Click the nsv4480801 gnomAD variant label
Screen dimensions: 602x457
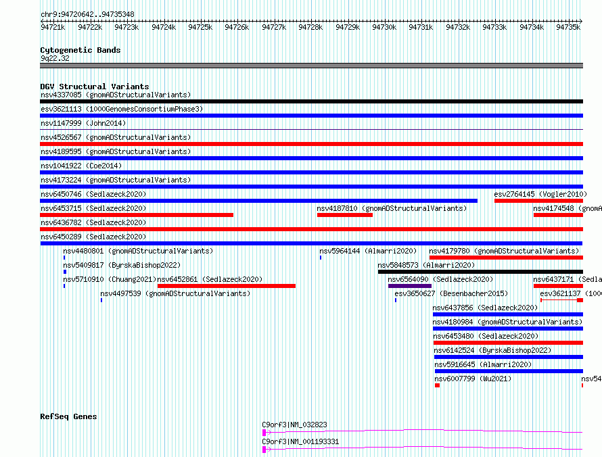click(x=138, y=251)
